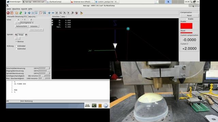Select G-code line 'G1 F1000 G54'

click(20, 84)
